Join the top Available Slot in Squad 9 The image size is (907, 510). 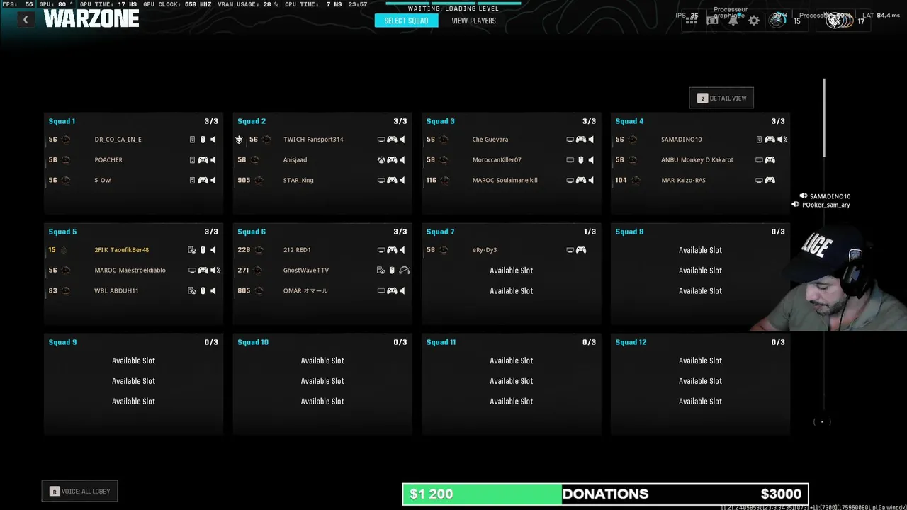click(x=133, y=361)
